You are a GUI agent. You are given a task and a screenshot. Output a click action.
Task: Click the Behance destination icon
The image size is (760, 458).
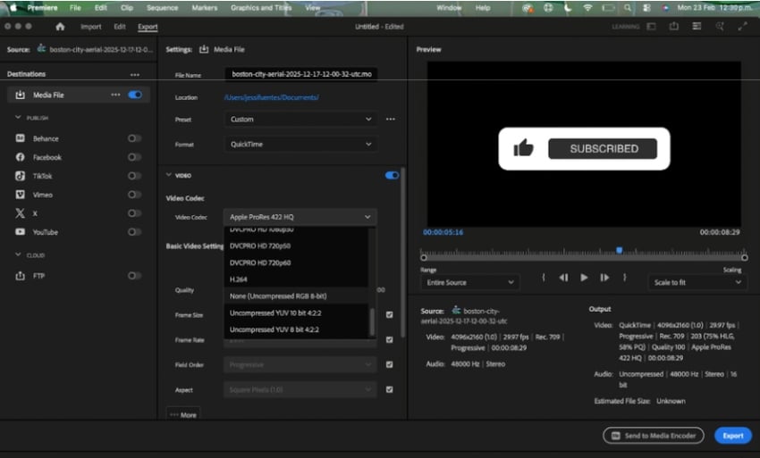20,138
